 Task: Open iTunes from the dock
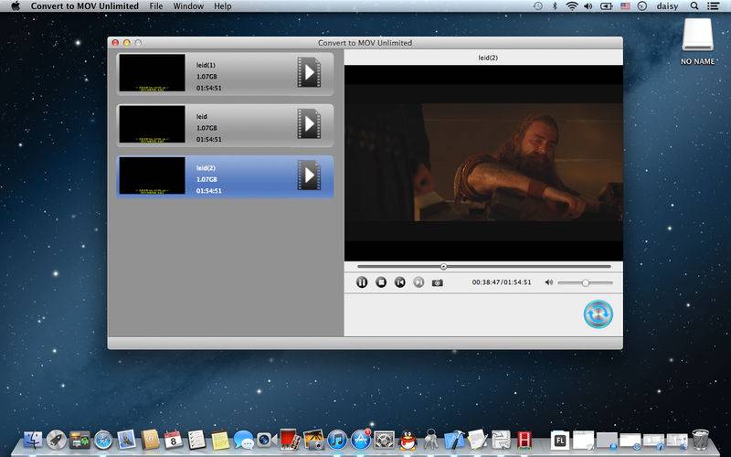pyautogui.click(x=337, y=440)
